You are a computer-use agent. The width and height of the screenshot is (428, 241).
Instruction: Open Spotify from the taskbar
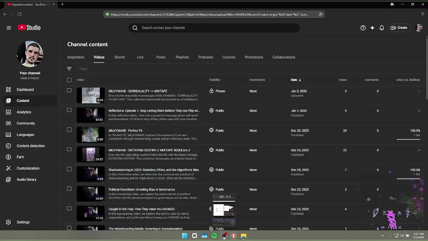(x=214, y=236)
